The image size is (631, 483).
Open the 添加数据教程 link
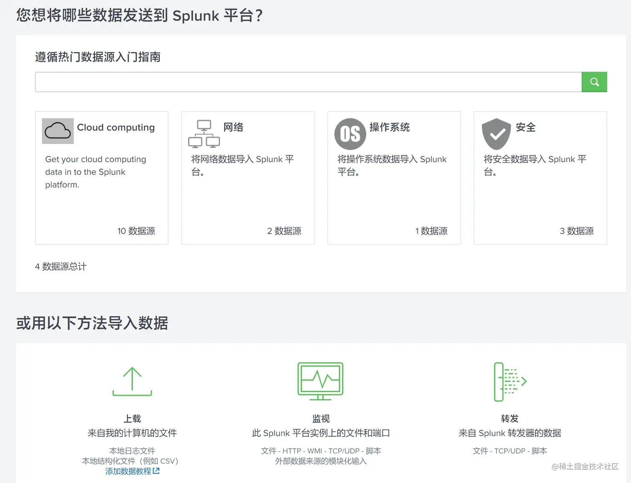[128, 471]
